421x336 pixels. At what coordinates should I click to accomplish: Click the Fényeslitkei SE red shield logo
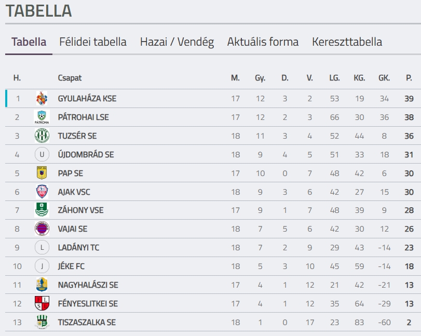pyautogui.click(x=42, y=303)
